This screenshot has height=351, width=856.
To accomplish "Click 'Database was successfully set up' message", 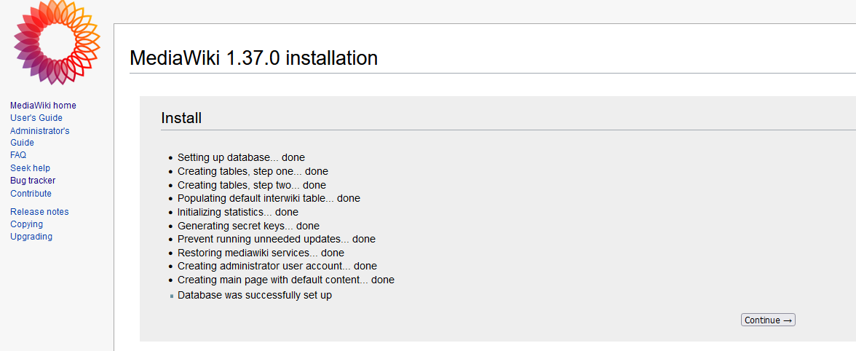I will 255,295.
